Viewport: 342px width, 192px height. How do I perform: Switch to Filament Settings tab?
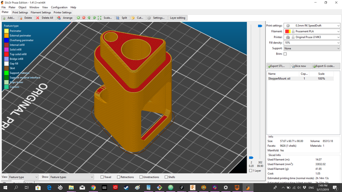41,12
